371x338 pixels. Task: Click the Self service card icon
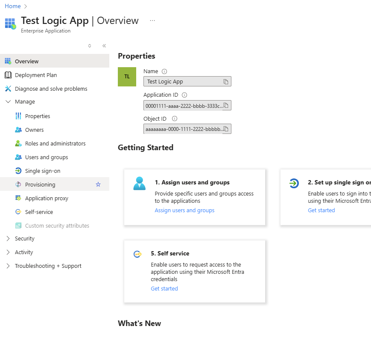pyautogui.click(x=137, y=254)
